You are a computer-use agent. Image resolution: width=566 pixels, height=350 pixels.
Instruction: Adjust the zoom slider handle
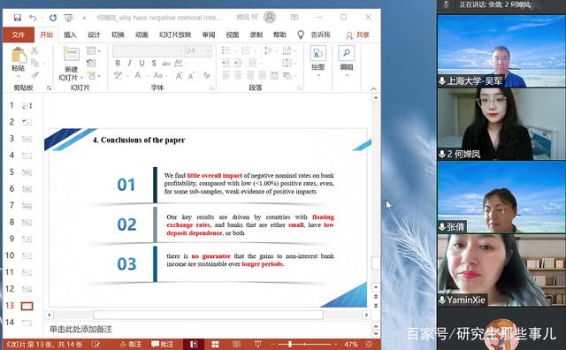pos(289,344)
